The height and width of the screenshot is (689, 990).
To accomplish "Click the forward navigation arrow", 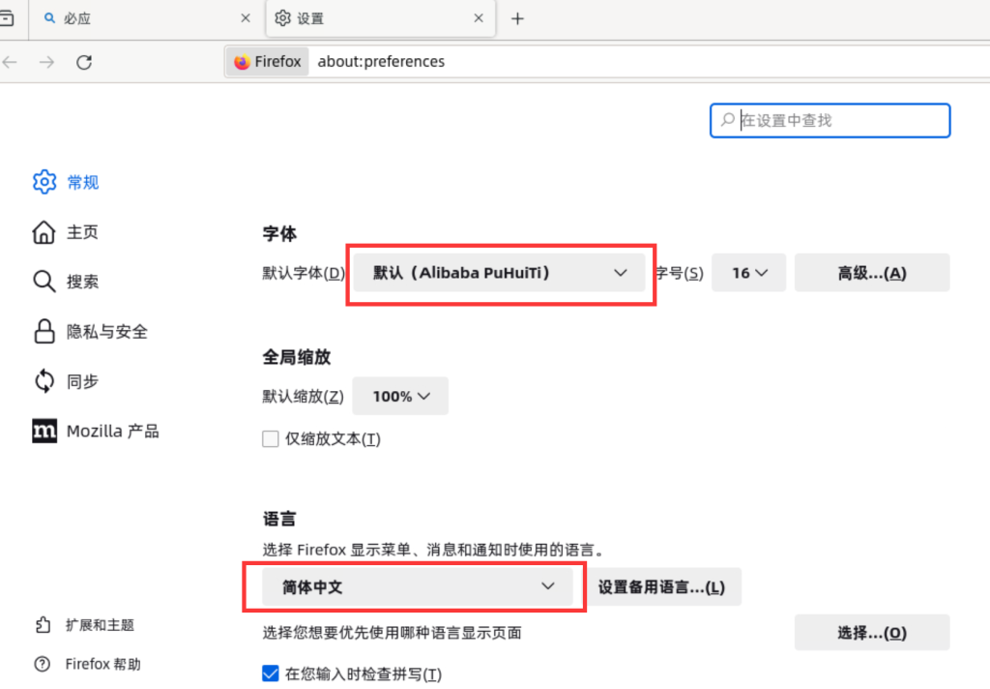I will [46, 62].
